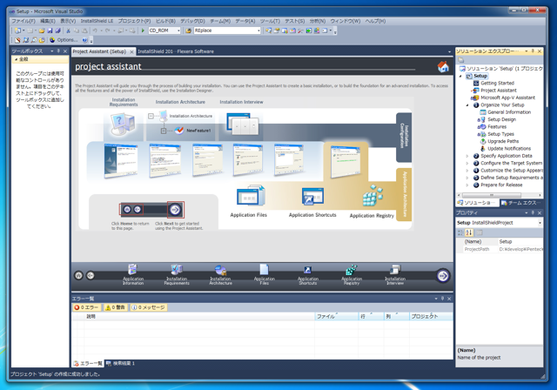Expand the Specify Application Data node
The width and height of the screenshot is (557, 390).
point(467,156)
